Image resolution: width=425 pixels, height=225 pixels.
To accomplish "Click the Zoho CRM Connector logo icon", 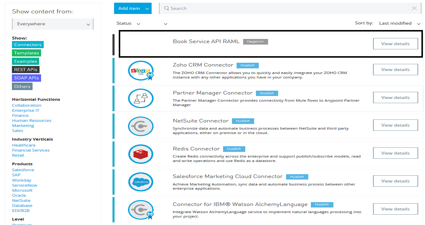I will [140, 71].
